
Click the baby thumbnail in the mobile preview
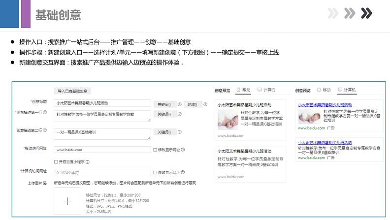tap(227, 120)
